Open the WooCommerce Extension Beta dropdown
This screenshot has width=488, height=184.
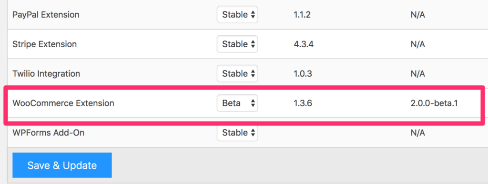point(237,103)
